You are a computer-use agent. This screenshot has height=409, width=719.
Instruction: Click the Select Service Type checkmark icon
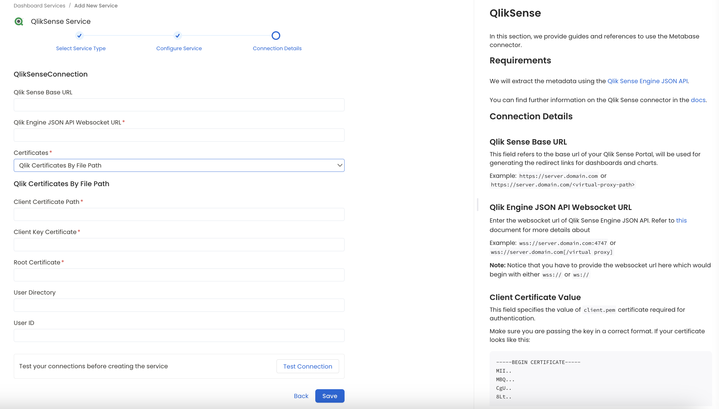tap(80, 36)
